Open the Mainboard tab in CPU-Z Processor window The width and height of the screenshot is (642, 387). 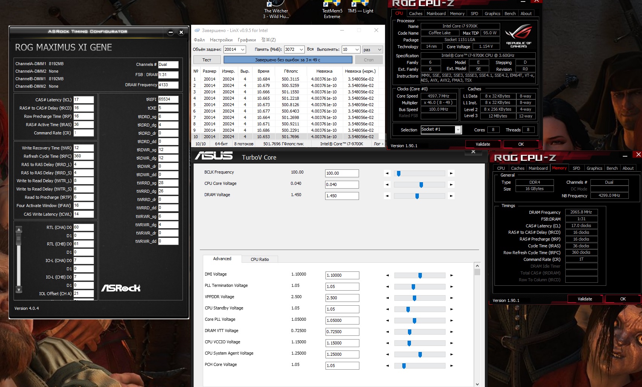436,14
